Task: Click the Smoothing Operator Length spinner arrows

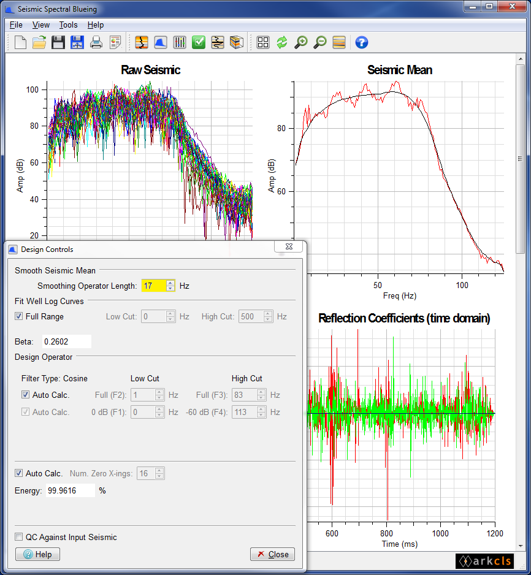Action: tap(170, 286)
